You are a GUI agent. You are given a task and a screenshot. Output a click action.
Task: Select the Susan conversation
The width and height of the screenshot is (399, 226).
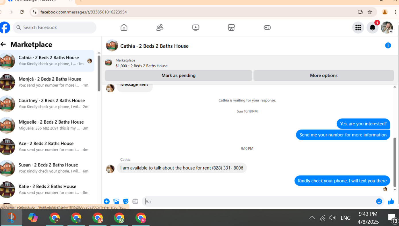click(47, 168)
